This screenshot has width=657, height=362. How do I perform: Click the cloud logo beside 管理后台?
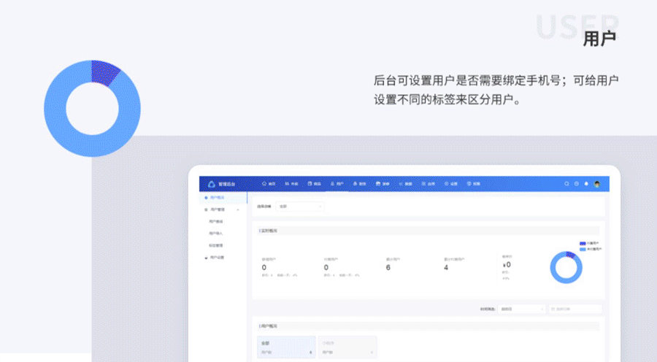pos(212,184)
